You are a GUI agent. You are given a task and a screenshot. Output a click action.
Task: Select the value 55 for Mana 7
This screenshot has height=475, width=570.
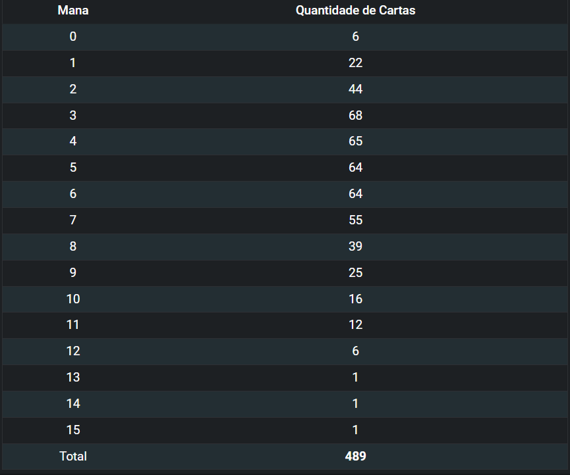[355, 220]
